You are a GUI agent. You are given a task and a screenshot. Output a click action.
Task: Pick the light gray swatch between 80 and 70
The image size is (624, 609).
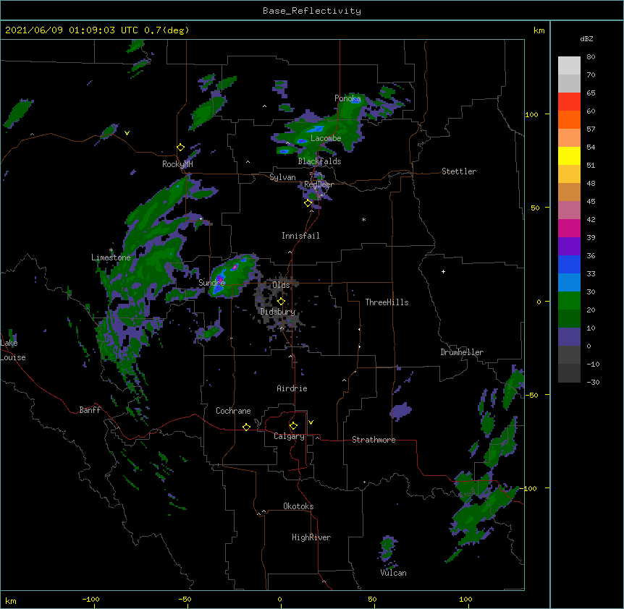tap(569, 65)
